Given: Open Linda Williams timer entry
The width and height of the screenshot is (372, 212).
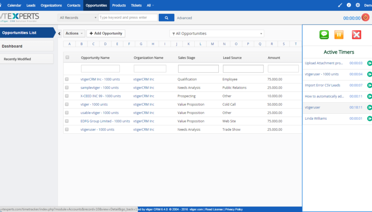Looking at the screenshot, I should coord(316,118).
